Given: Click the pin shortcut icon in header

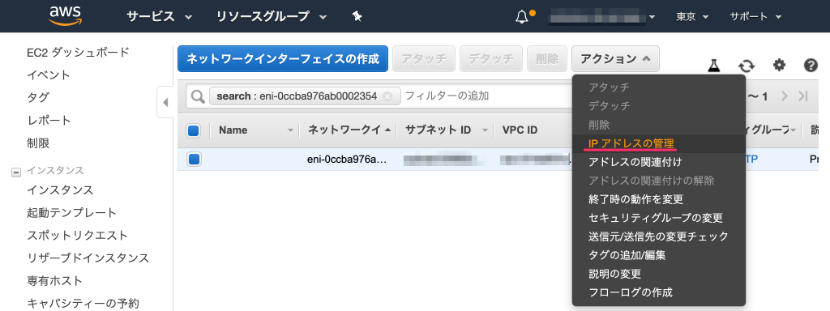Looking at the screenshot, I should [357, 17].
